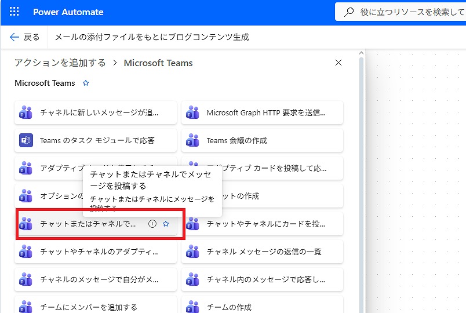Choose チャネル内のメッセージで応答し action
Screen dimensions: 466x313
click(x=265, y=279)
